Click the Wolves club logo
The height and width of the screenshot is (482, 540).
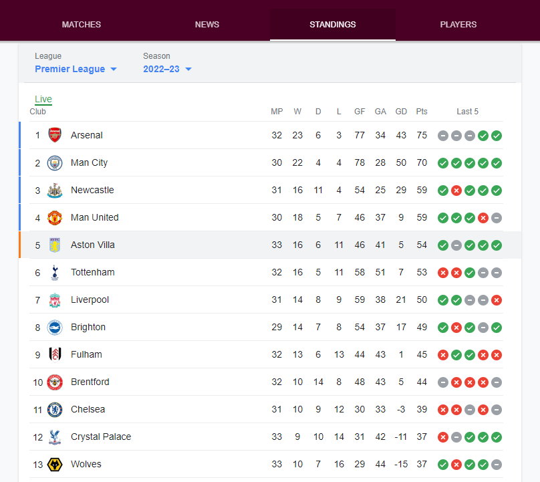coord(55,464)
